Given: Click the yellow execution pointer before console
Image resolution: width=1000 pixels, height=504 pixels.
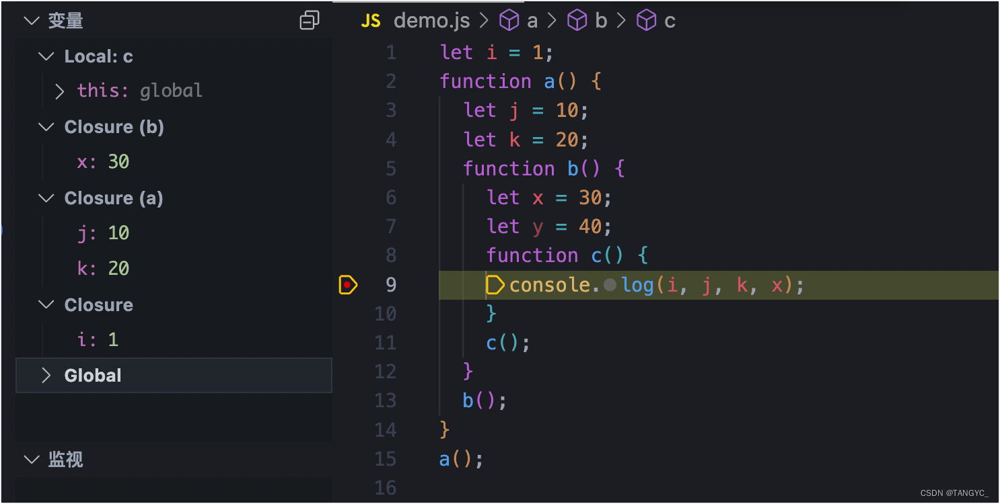Looking at the screenshot, I should [x=495, y=285].
